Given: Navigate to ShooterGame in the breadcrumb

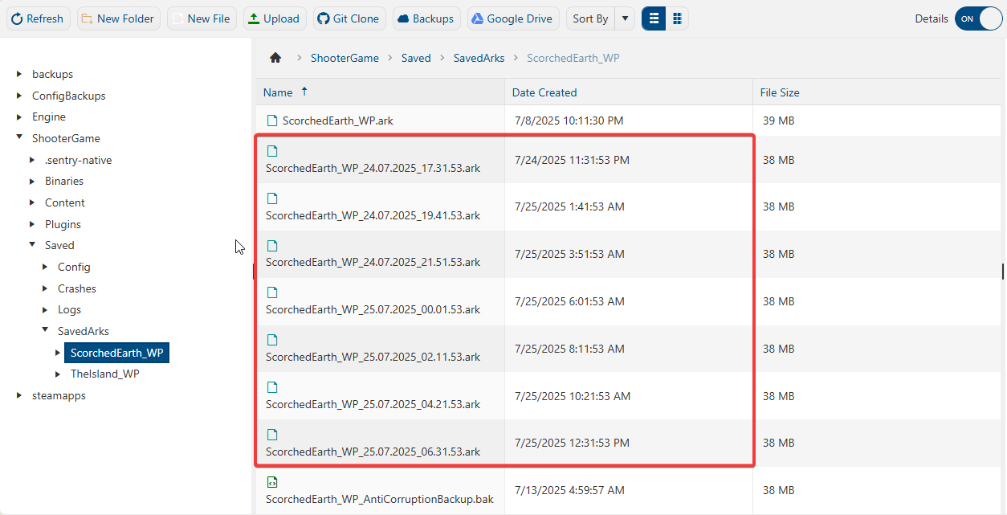Looking at the screenshot, I should [x=344, y=58].
